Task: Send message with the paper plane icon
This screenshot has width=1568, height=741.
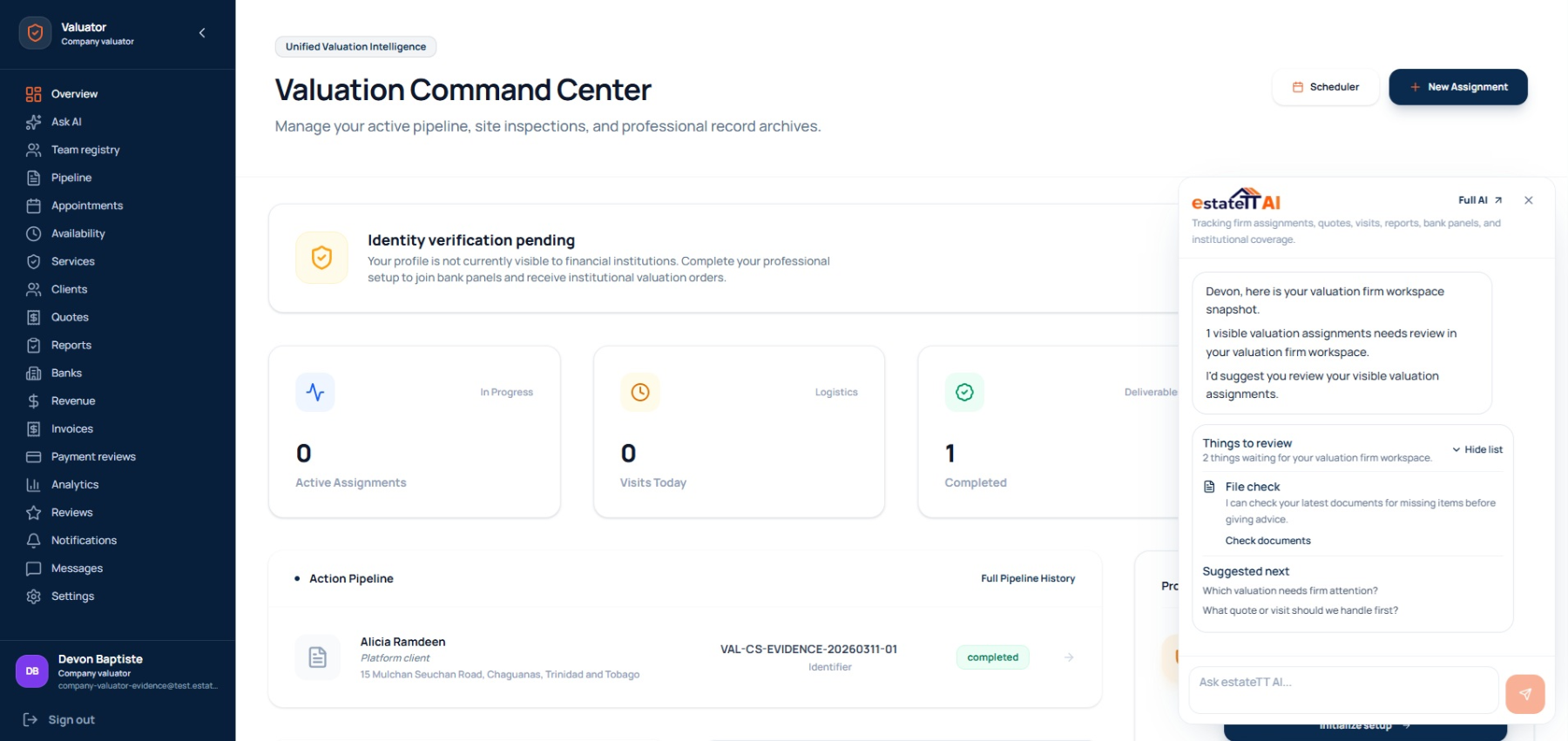Action: [1525, 694]
